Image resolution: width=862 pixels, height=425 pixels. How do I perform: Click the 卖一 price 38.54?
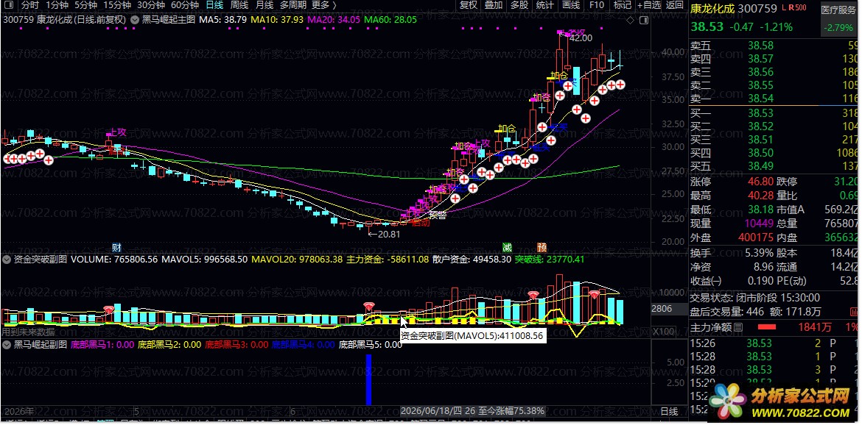(760, 98)
